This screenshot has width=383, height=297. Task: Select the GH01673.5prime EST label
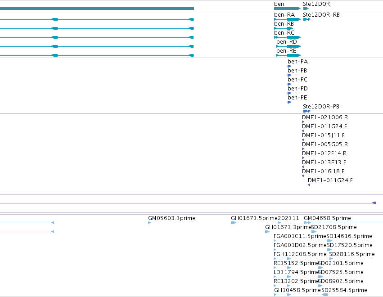coord(254,218)
